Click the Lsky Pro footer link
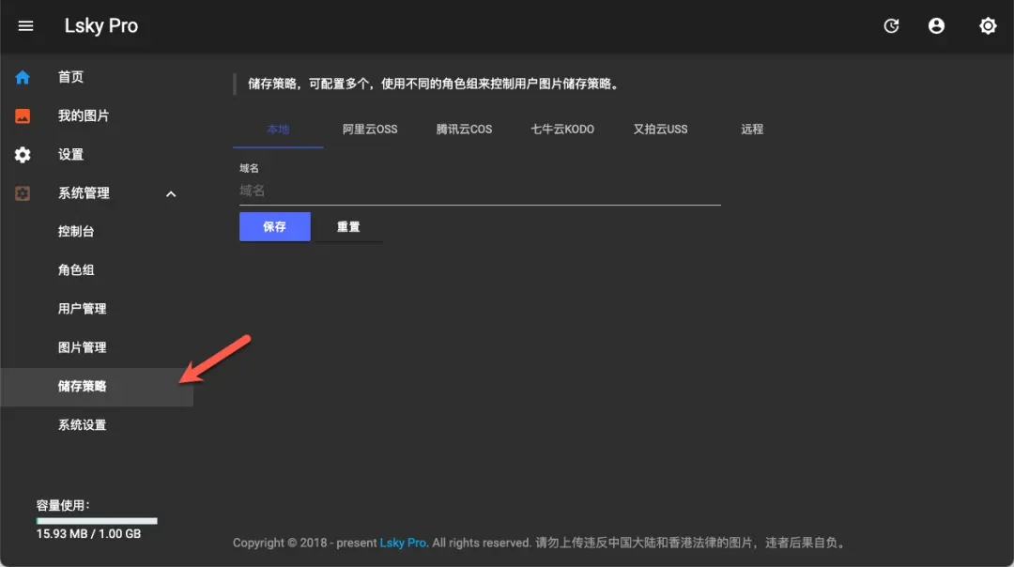Image resolution: width=1014 pixels, height=567 pixels. 403,543
